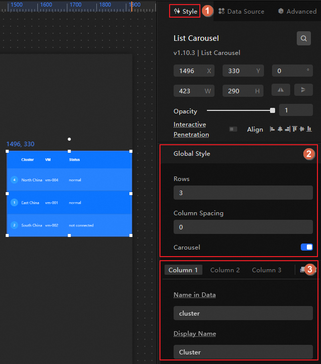This screenshot has height=364, width=321.
Task: Click the widget rotation handle dot
Action: click(69, 139)
